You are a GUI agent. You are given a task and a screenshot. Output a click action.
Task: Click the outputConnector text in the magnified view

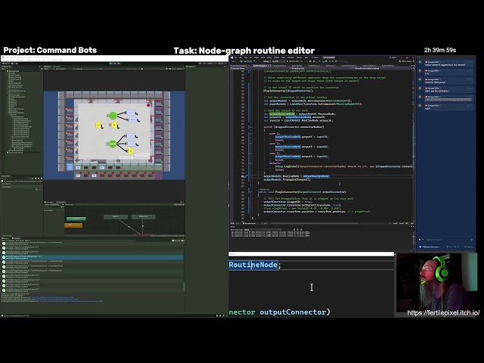click(x=293, y=312)
